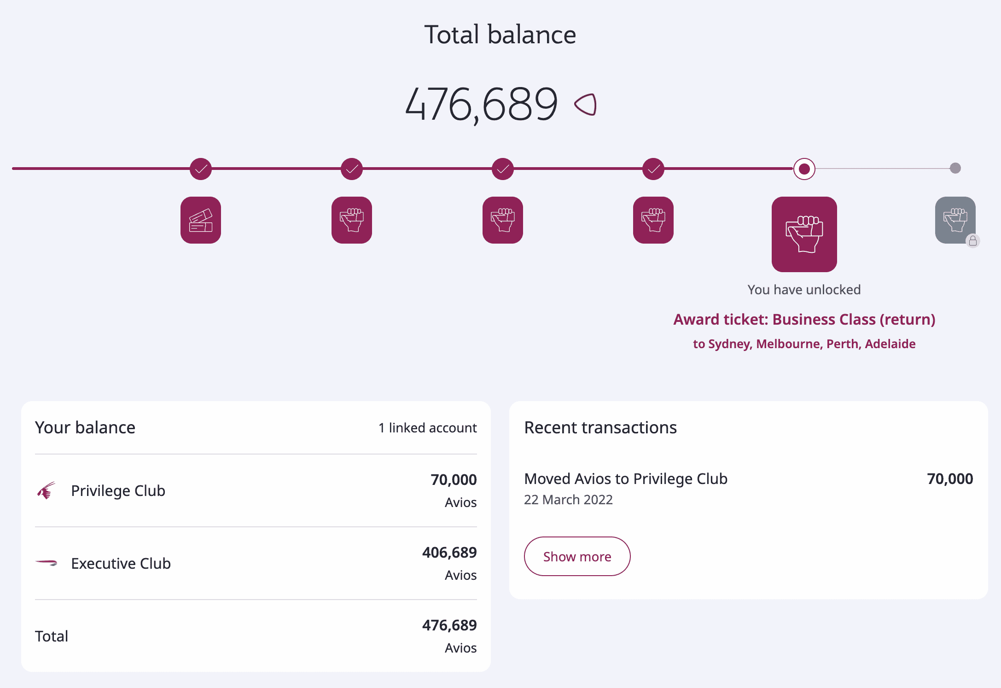Open Award ticket: Business Class (return) link
The image size is (1001, 688).
804,320
